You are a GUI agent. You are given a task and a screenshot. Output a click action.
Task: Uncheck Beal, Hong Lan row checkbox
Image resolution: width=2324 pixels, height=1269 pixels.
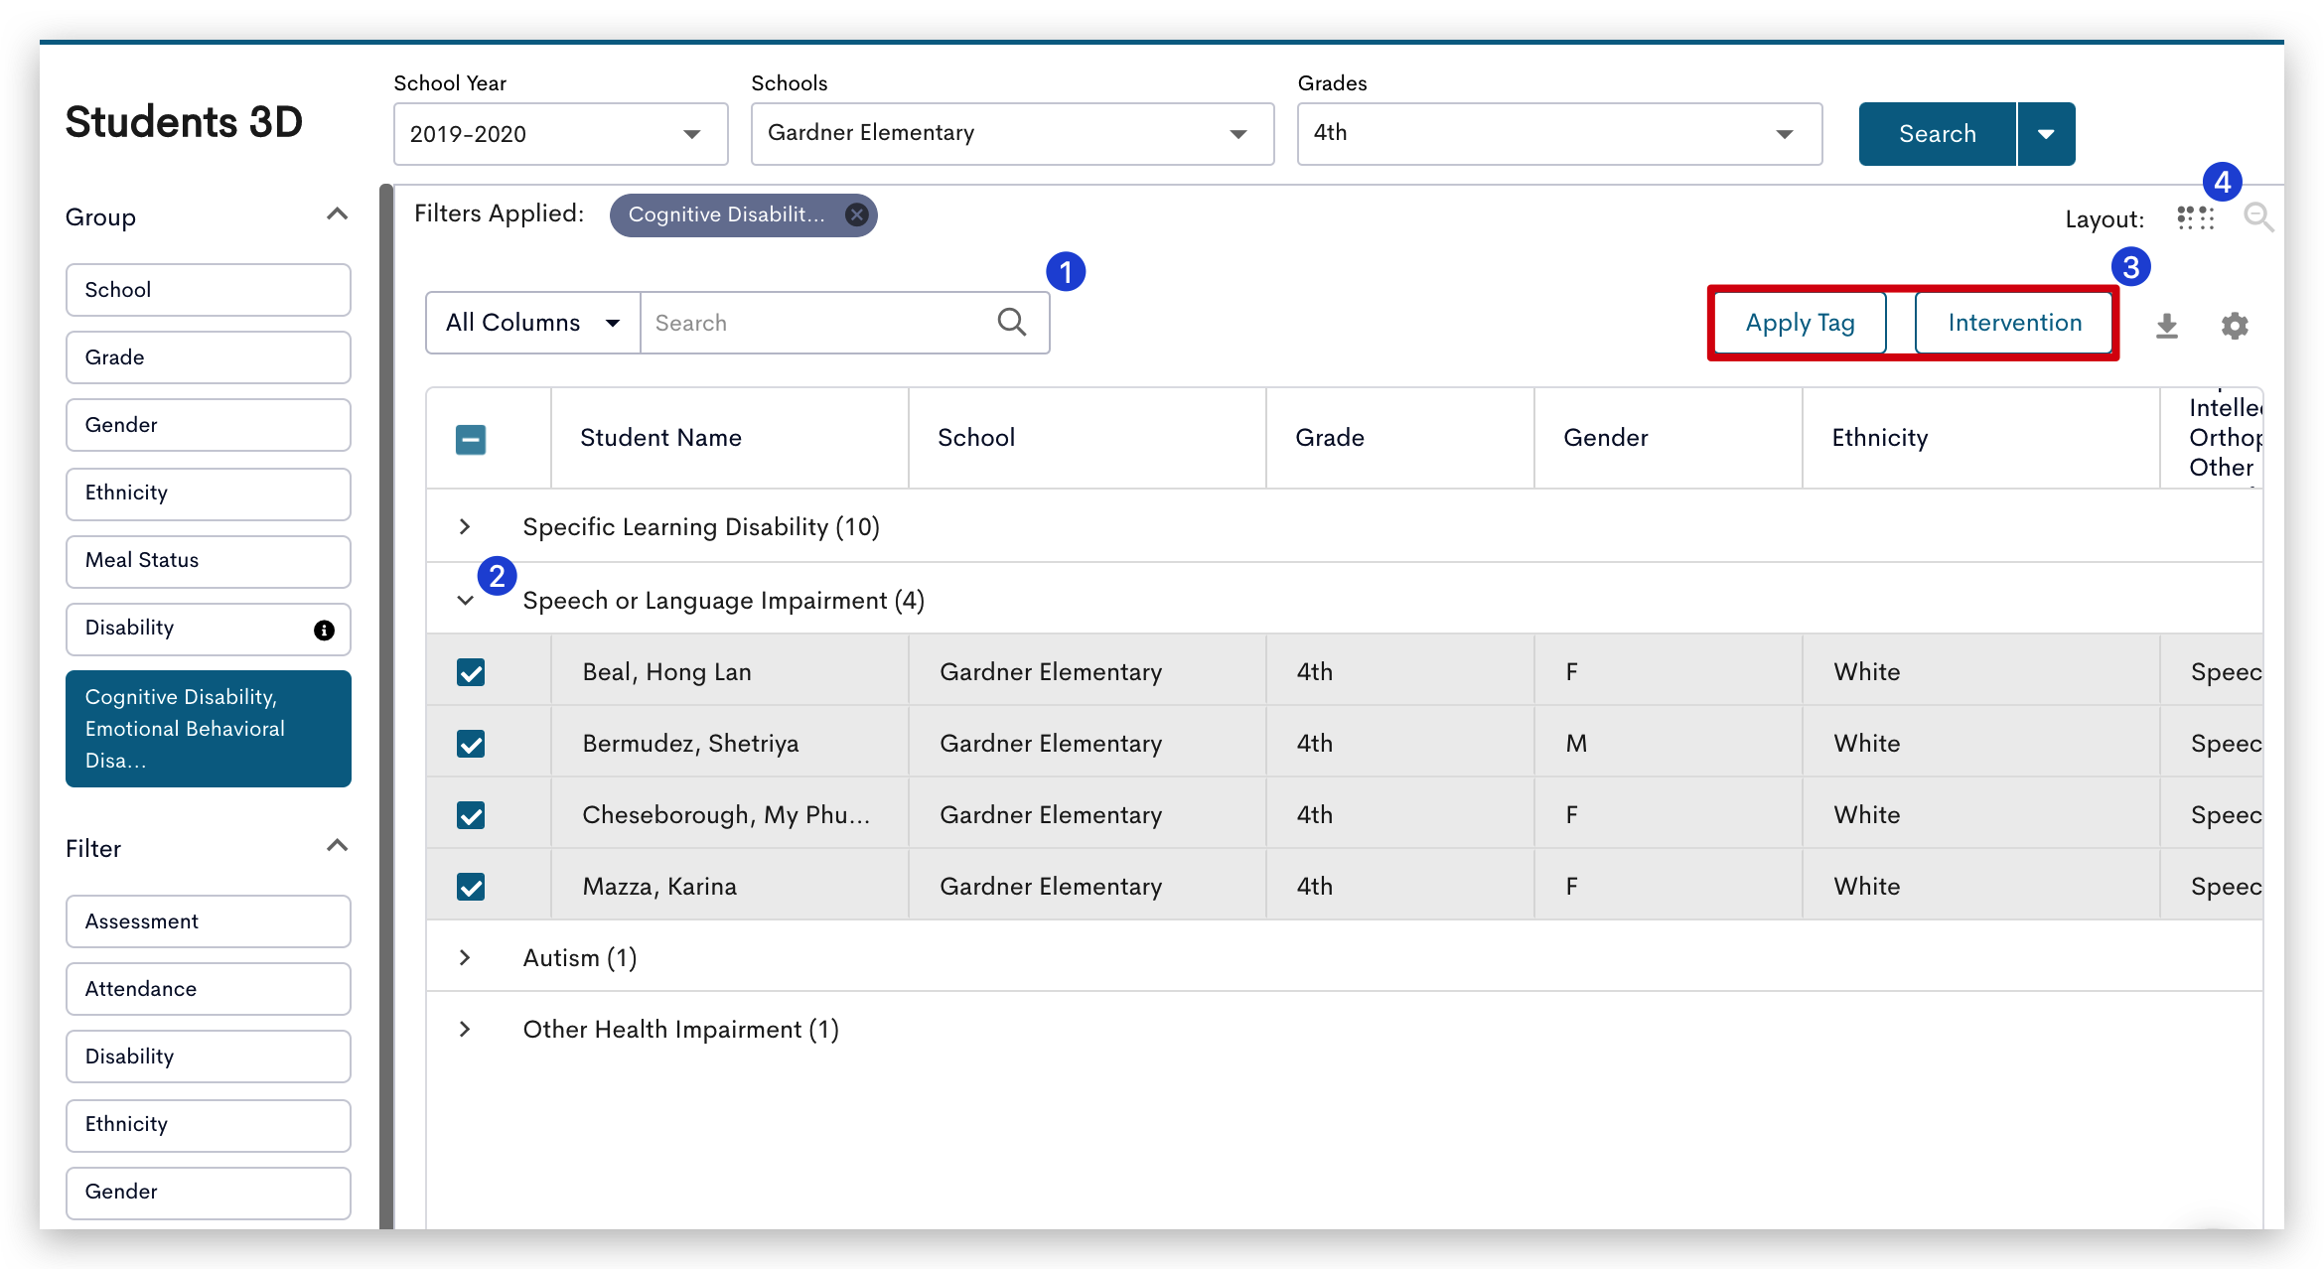click(x=471, y=672)
